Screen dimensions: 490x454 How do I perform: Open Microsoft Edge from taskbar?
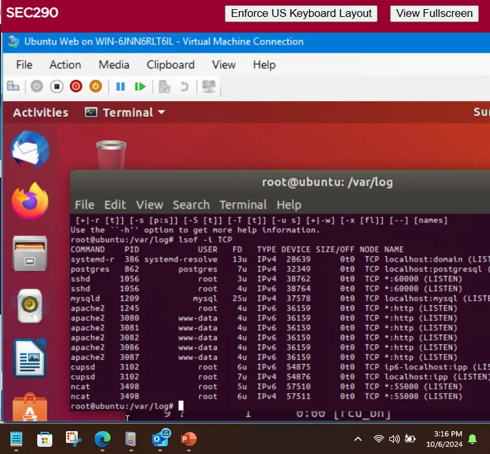[x=103, y=439]
